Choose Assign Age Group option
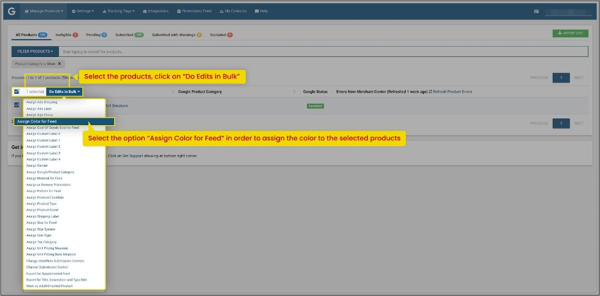The width and height of the screenshot is (600, 296). [39, 115]
